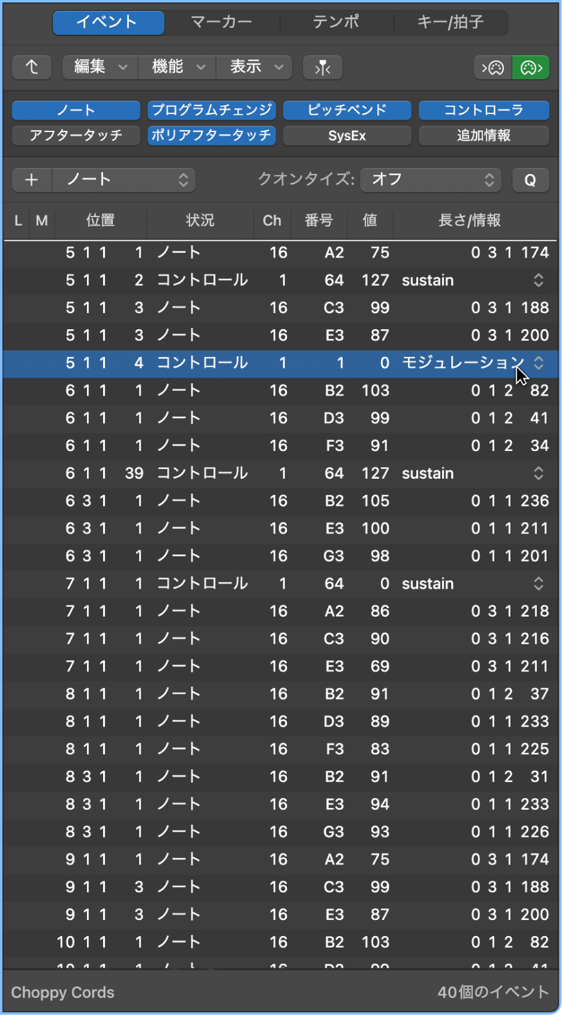
Task: Disable the ポリアフタータッチ filter
Action: point(211,135)
